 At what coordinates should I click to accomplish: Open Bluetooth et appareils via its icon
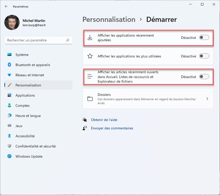[x=9, y=65]
